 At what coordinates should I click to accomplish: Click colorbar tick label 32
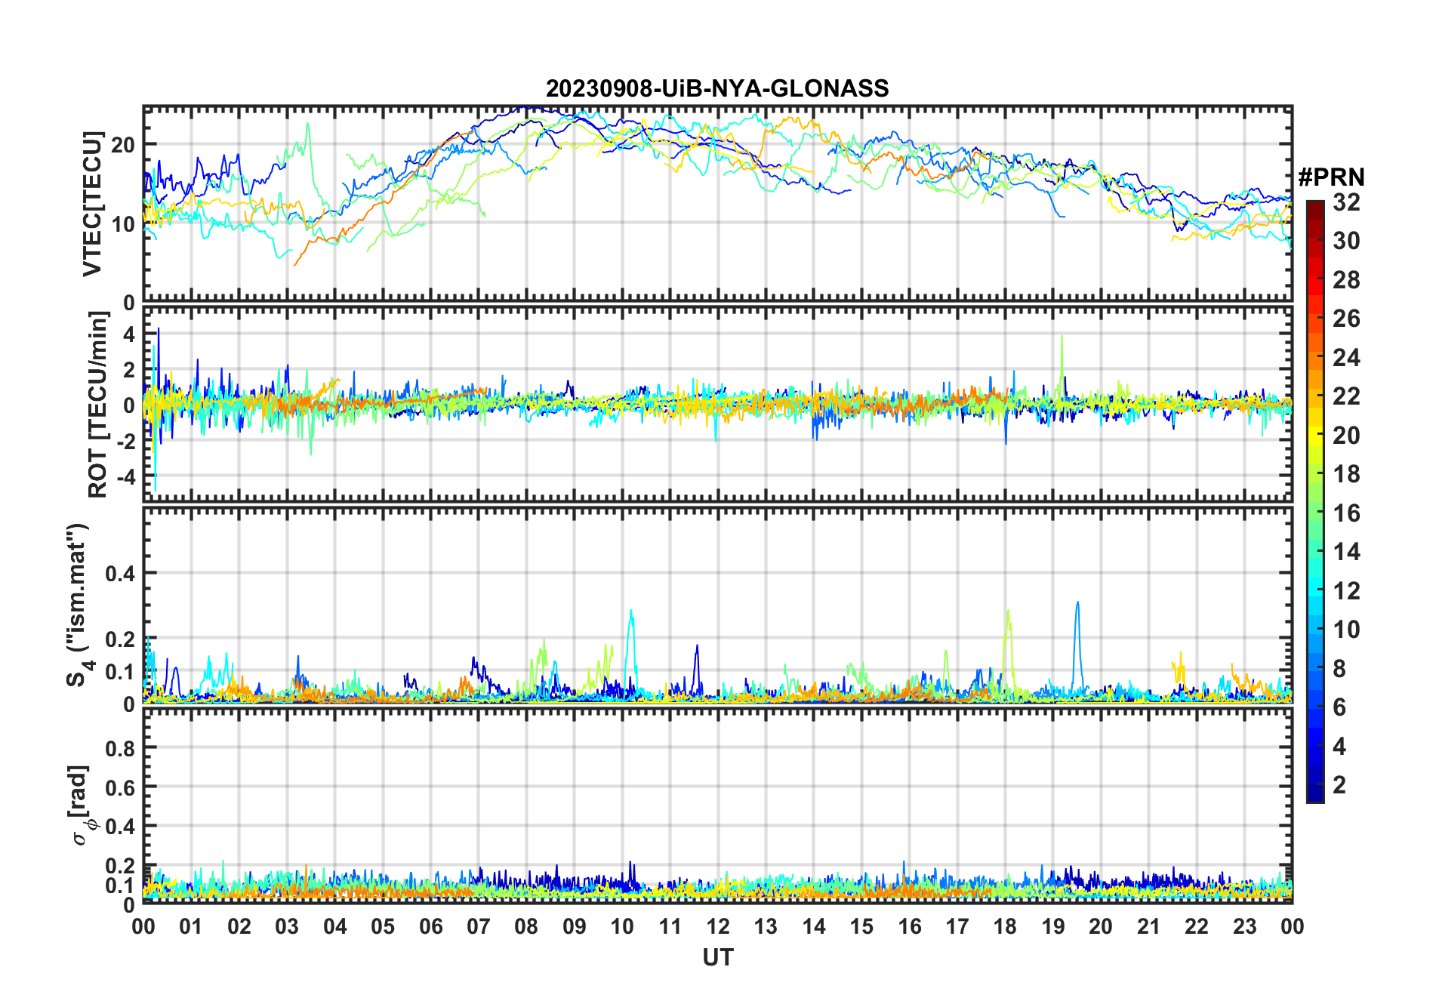[x=1346, y=202]
